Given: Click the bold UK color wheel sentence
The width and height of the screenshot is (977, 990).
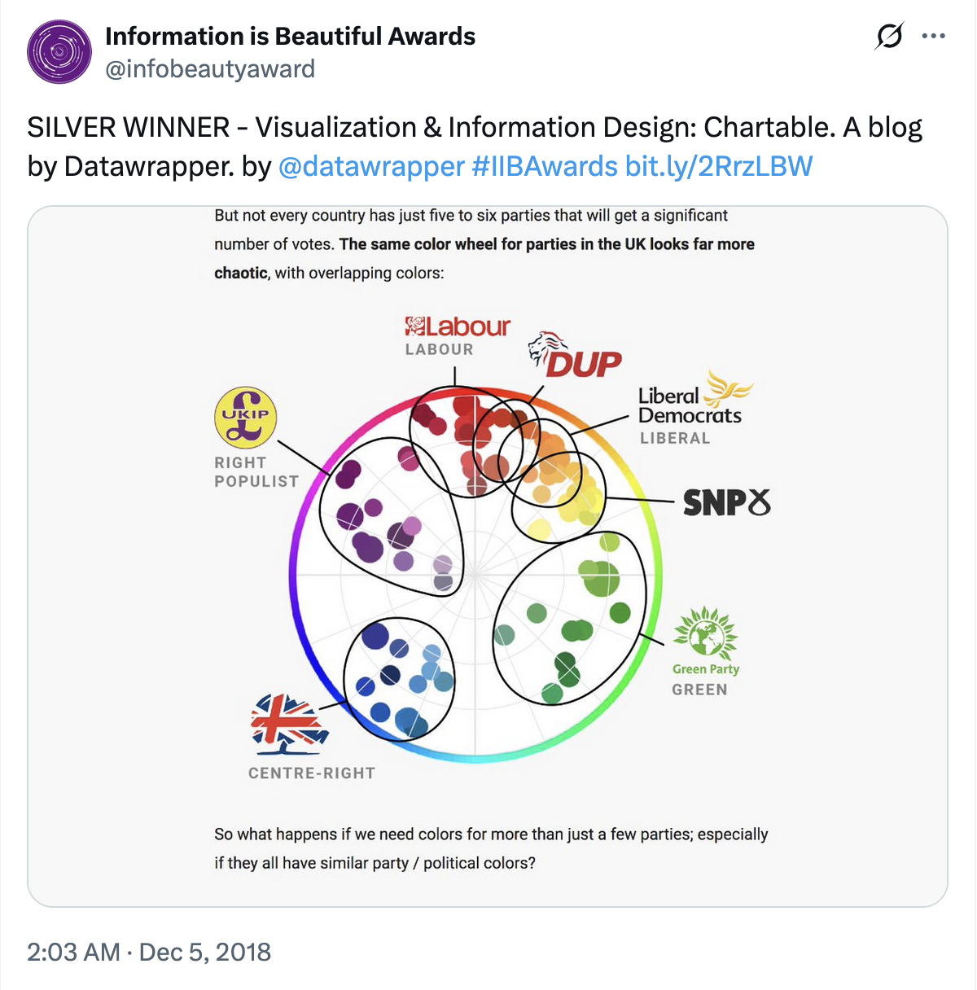Looking at the screenshot, I should tap(547, 244).
